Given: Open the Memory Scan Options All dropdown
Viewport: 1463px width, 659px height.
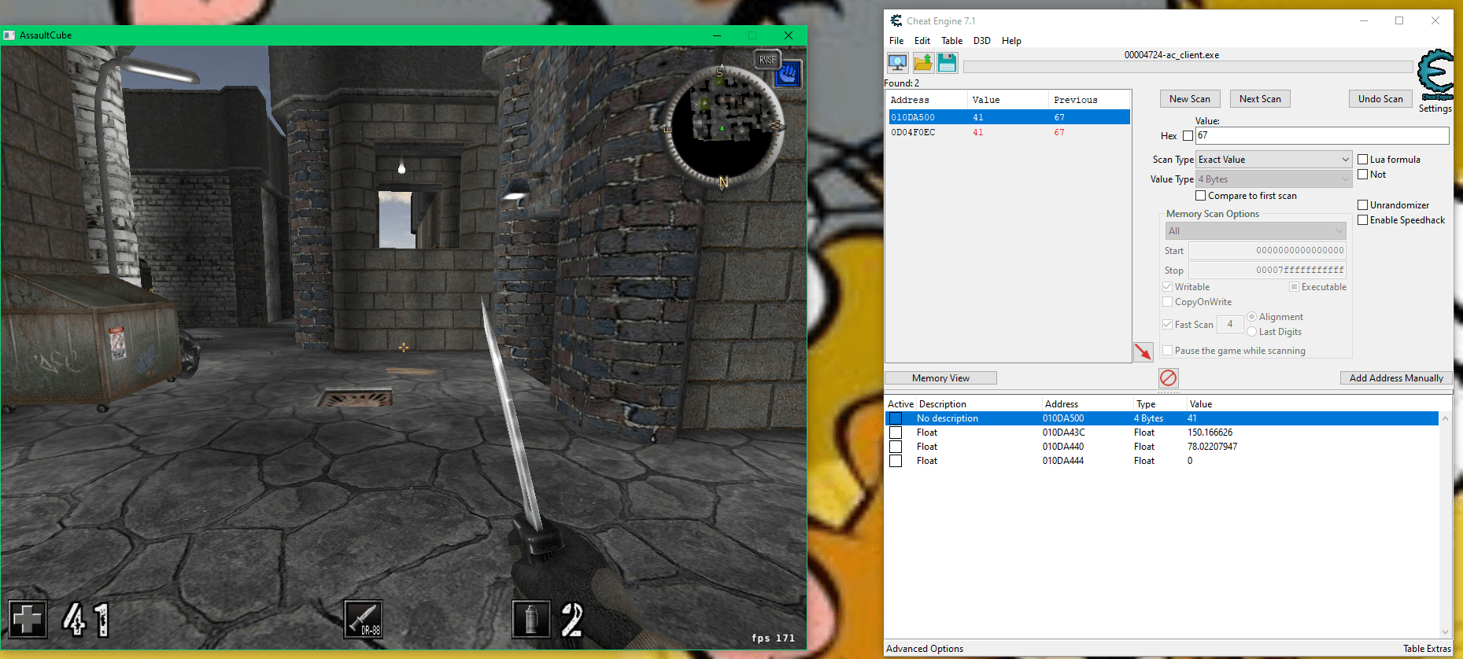Looking at the screenshot, I should [1256, 231].
